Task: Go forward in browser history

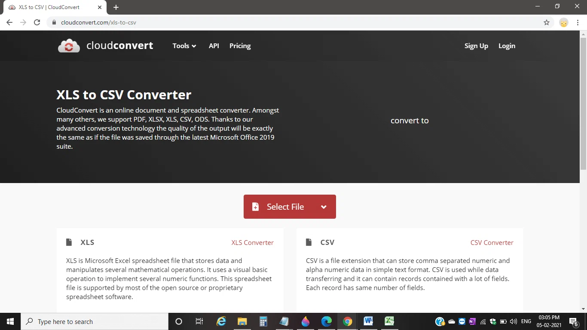Action: tap(23, 22)
